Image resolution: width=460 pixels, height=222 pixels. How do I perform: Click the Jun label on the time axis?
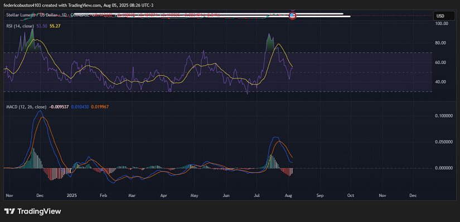pos(226,195)
